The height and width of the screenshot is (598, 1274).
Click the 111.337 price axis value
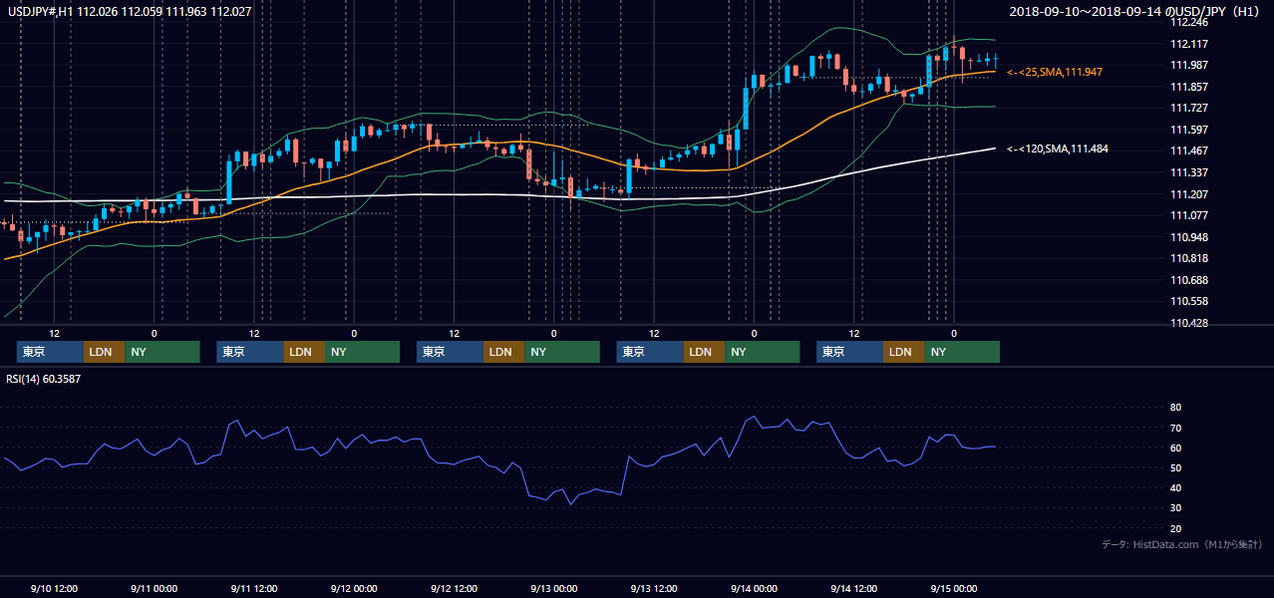(x=1188, y=172)
